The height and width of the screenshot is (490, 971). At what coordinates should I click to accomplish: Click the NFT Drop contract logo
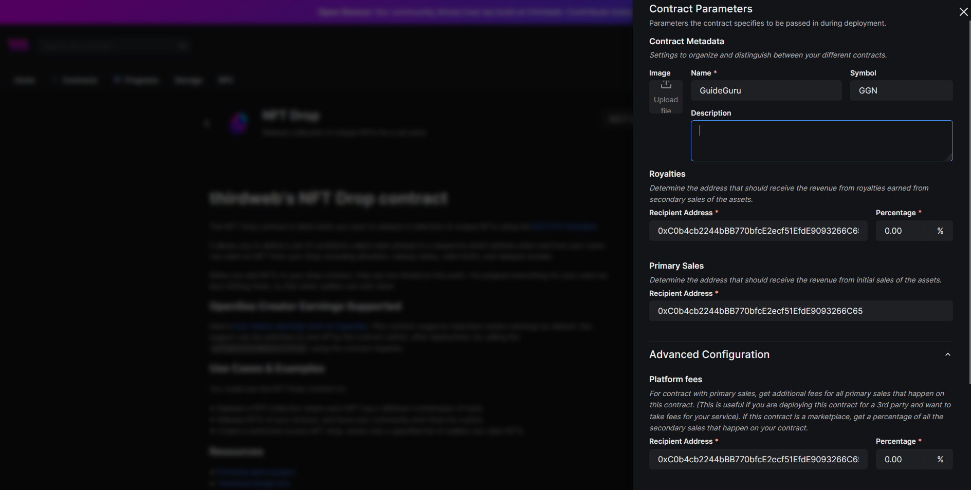coord(239,123)
